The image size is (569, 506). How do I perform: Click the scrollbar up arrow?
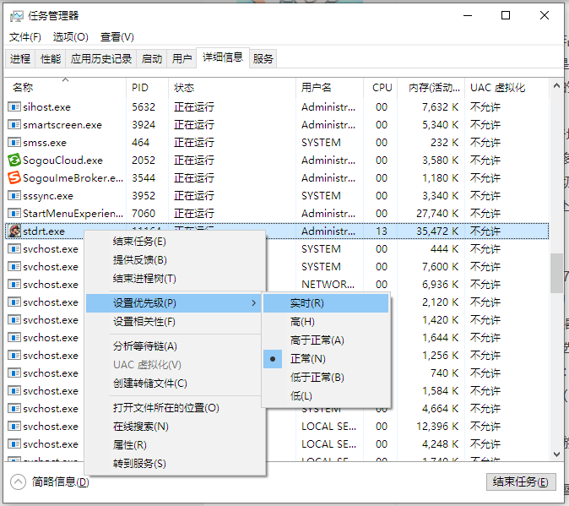pos(556,86)
